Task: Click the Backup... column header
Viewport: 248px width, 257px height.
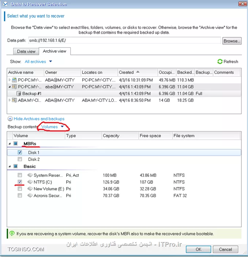Action: 204,72
